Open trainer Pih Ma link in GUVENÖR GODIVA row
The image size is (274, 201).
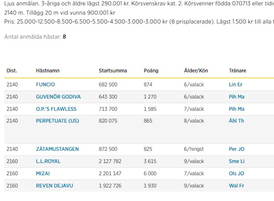(x=237, y=97)
